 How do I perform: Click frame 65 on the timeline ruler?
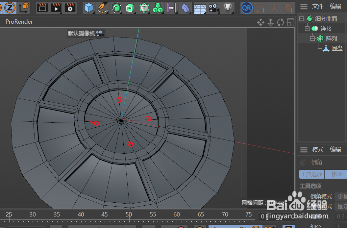[201, 215]
